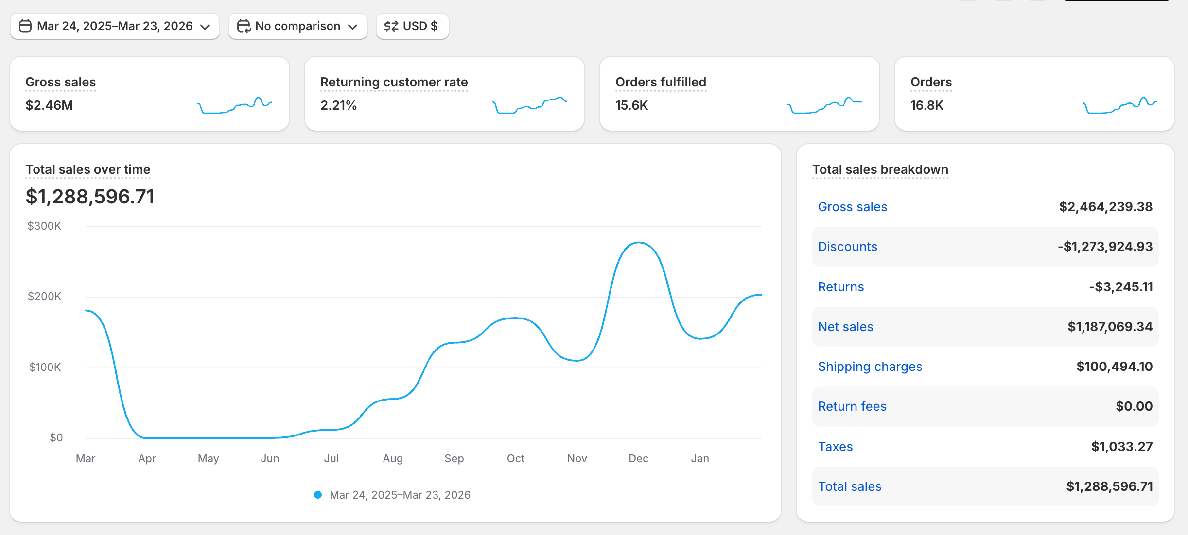Viewport: 1188px width, 535px height.
Task: Open the Returning customer rate card title
Action: tap(394, 82)
